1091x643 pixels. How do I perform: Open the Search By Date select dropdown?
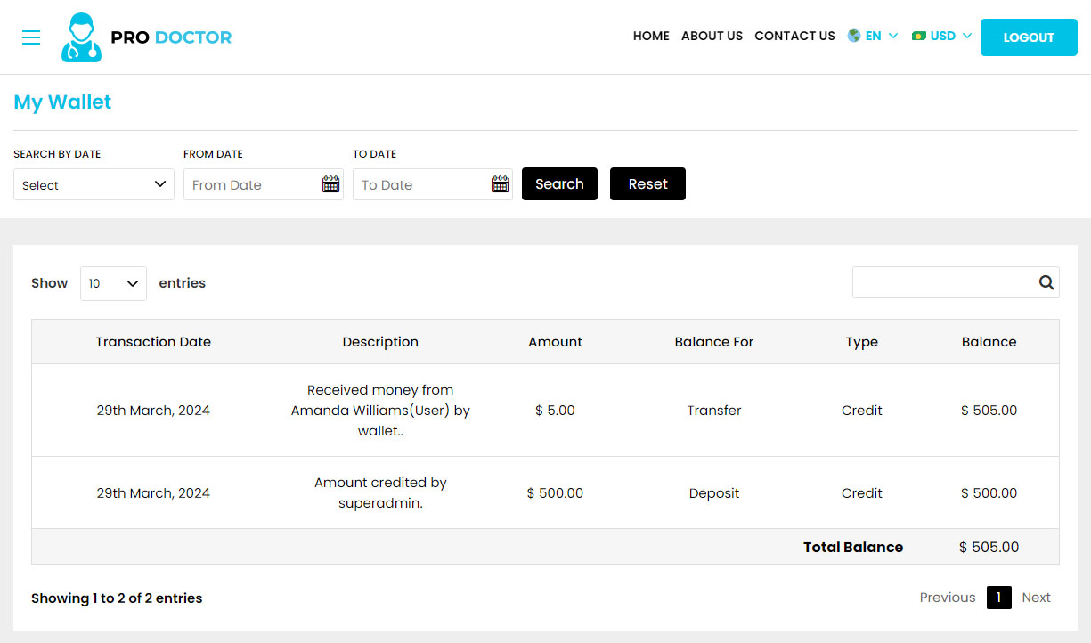coord(94,184)
